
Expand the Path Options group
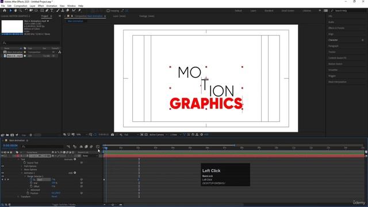coord(22,166)
